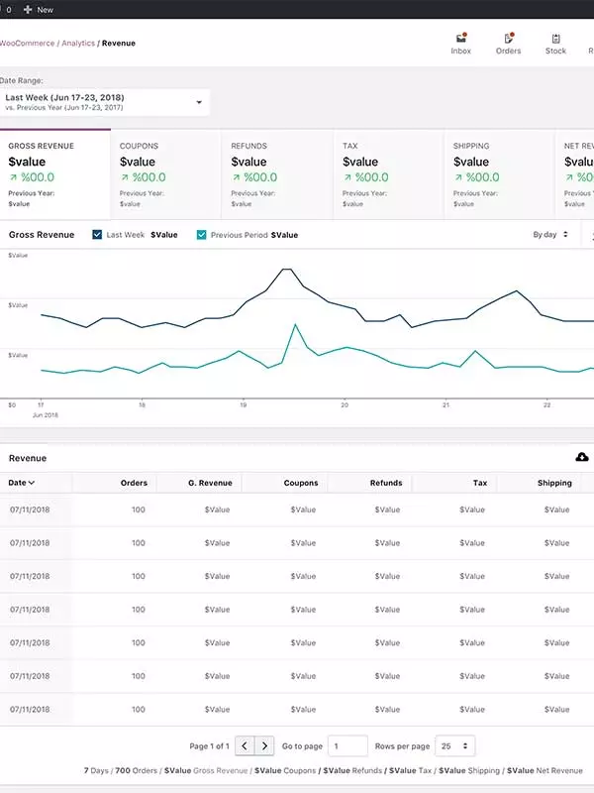
Task: Sort table by Orders column header
Action: 133,483
